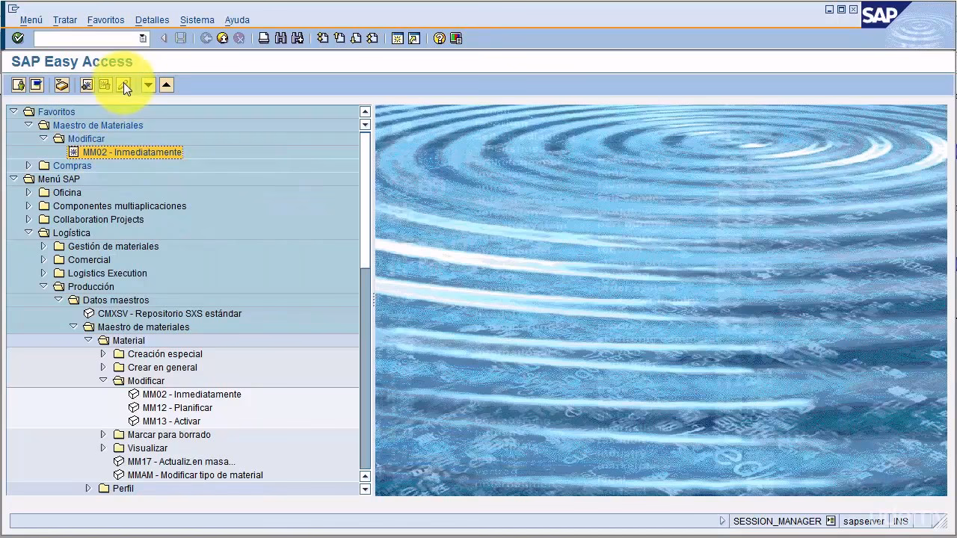The image size is (957, 538).
Task: Click the yellow Exit arrow icon
Action: click(x=222, y=38)
